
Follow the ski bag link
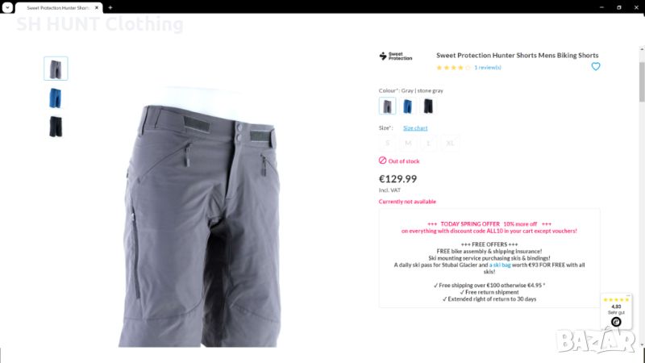coord(500,265)
